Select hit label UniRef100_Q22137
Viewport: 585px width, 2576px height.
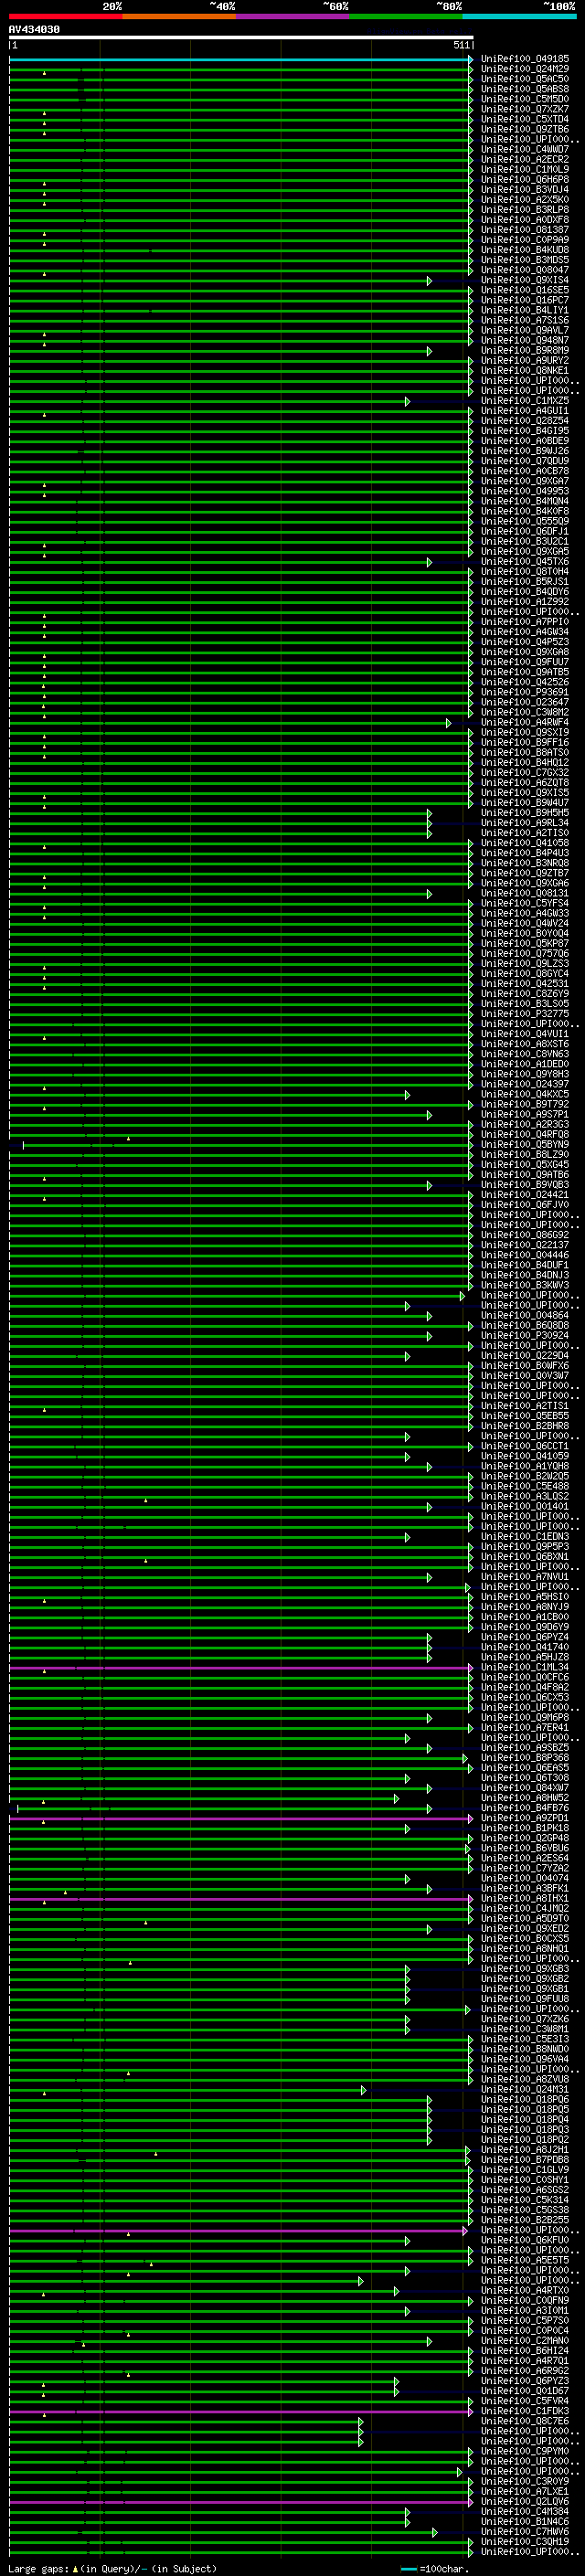coord(525,1245)
